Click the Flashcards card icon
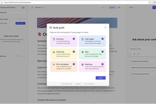Screen dimensions: 156x104 pyautogui.click(x=54, y=52)
